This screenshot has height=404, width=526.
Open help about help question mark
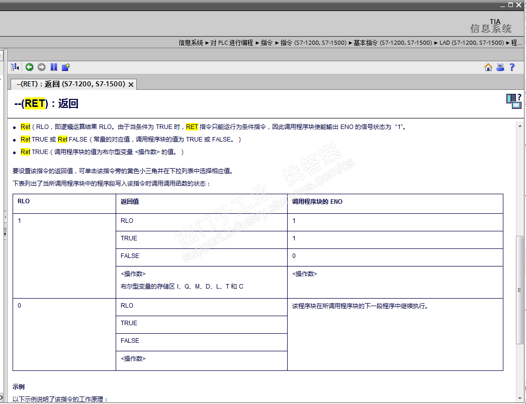pos(512,67)
